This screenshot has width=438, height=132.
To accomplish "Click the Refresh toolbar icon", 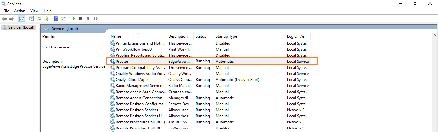I will point(39,19).
